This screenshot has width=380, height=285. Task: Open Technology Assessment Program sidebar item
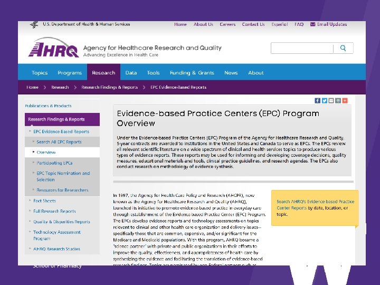[56, 235]
